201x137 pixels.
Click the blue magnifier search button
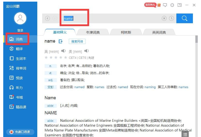[x=185, y=18]
